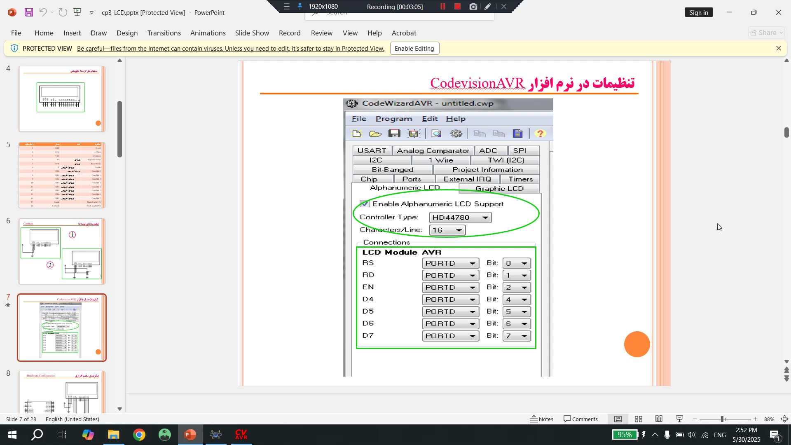791x445 pixels.
Task: Pause the recording
Action: (x=443, y=7)
